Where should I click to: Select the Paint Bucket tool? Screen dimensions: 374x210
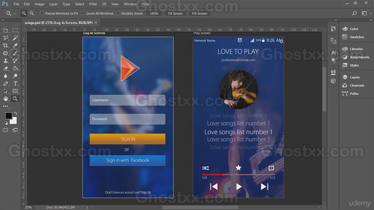tap(15, 68)
